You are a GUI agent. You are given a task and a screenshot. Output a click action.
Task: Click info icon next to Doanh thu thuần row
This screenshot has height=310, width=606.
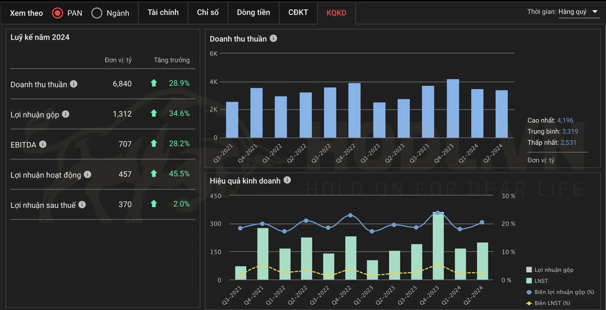[74, 84]
